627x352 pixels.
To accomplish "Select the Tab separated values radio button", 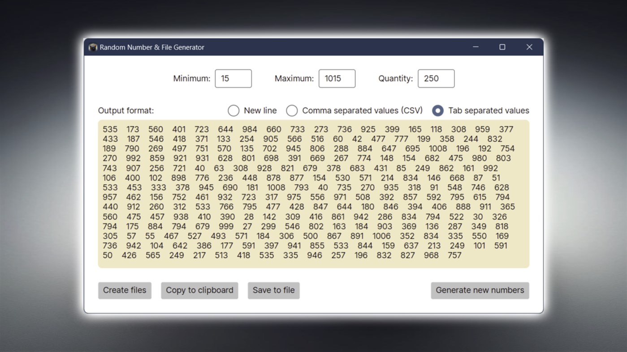I will click(438, 110).
